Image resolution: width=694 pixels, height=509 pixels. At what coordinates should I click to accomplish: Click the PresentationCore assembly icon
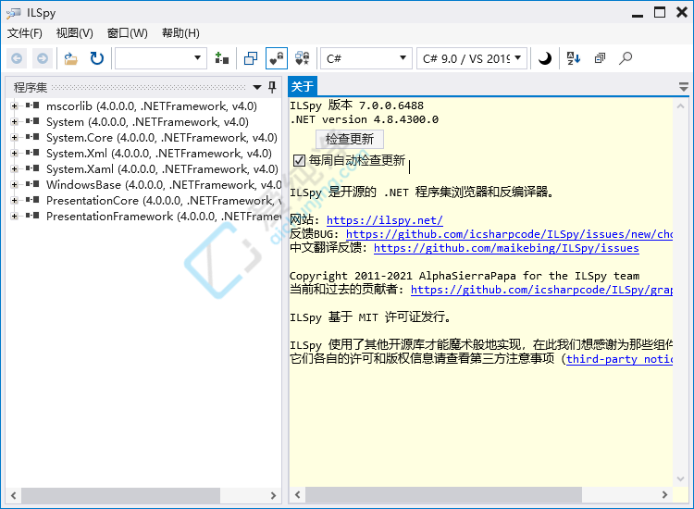[x=32, y=200]
